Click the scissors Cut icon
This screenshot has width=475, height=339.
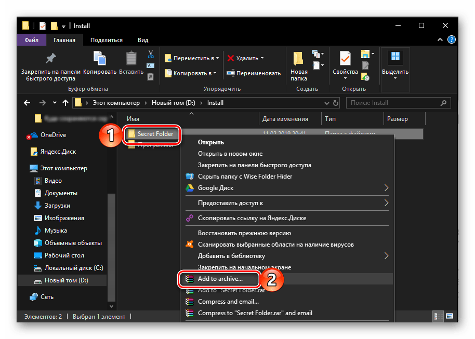[x=151, y=54]
